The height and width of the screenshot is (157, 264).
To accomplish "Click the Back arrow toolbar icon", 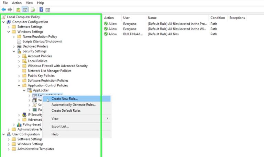I will 4,10.
